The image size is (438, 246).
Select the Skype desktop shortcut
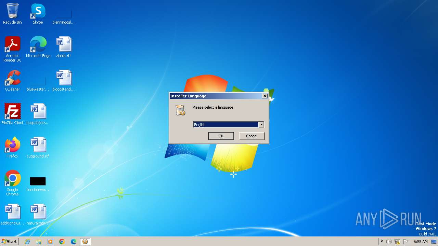pos(38,14)
